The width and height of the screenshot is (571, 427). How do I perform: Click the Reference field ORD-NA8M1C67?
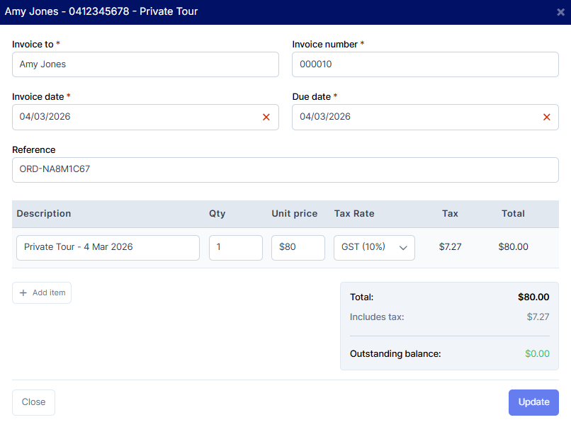[285, 170]
